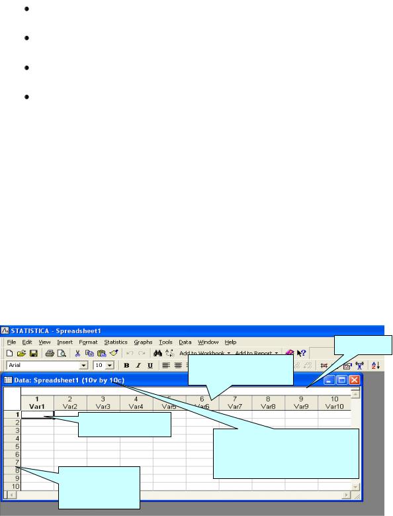Select case row header 4
393x516 pixels.
12,439
